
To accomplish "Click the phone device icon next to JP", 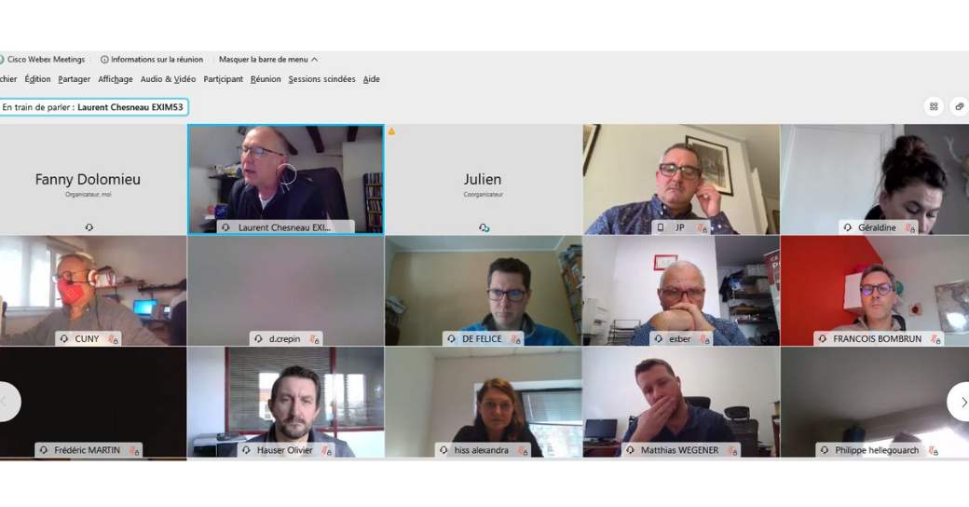I will point(660,227).
